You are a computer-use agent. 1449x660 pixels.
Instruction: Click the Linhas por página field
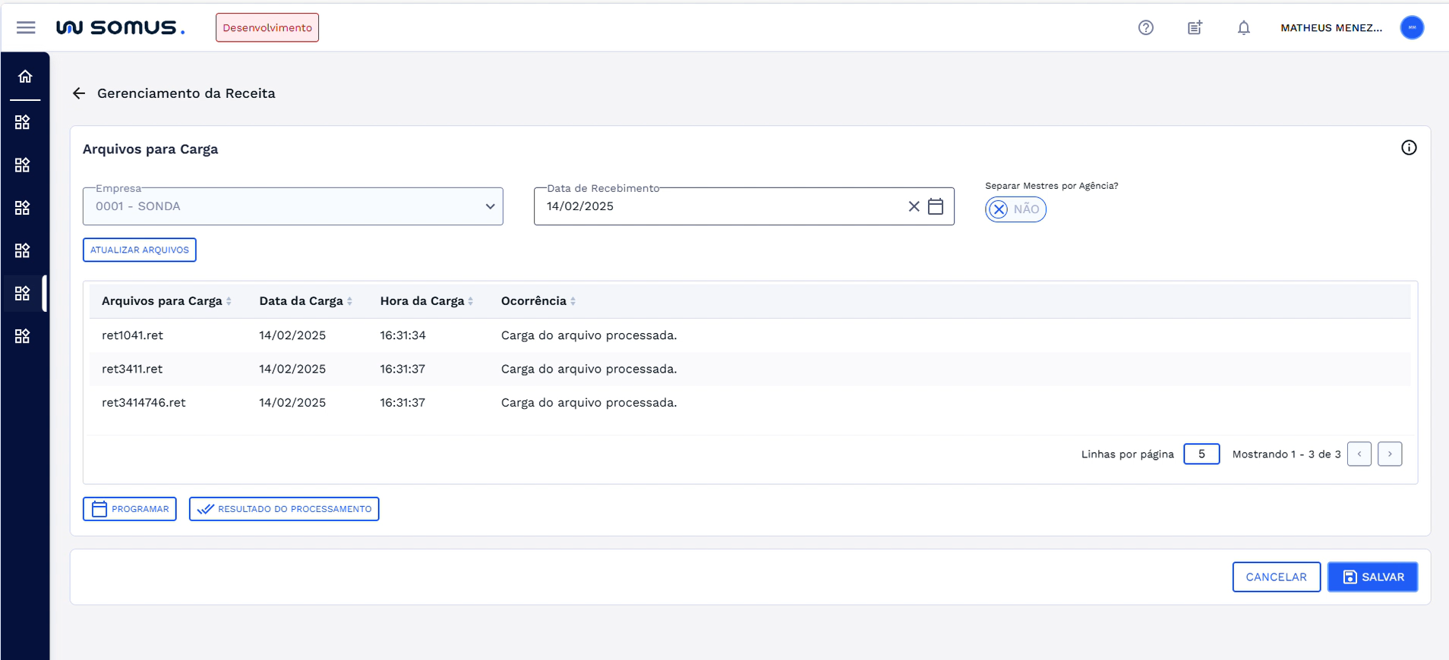pyautogui.click(x=1201, y=454)
